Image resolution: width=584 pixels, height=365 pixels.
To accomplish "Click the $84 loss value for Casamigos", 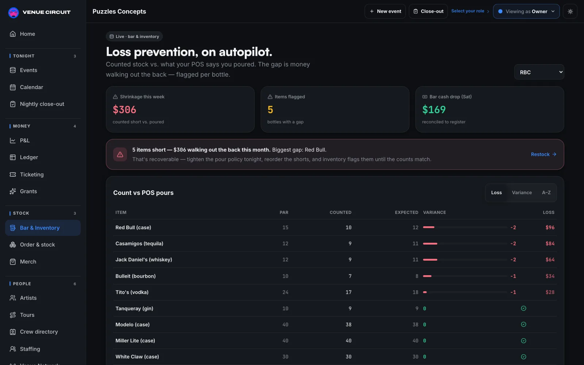I will (x=550, y=243).
